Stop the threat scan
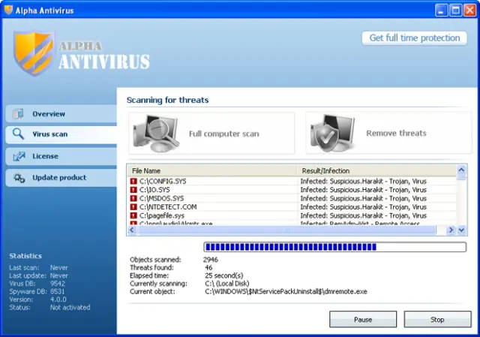The width and height of the screenshot is (480, 337). [437, 320]
